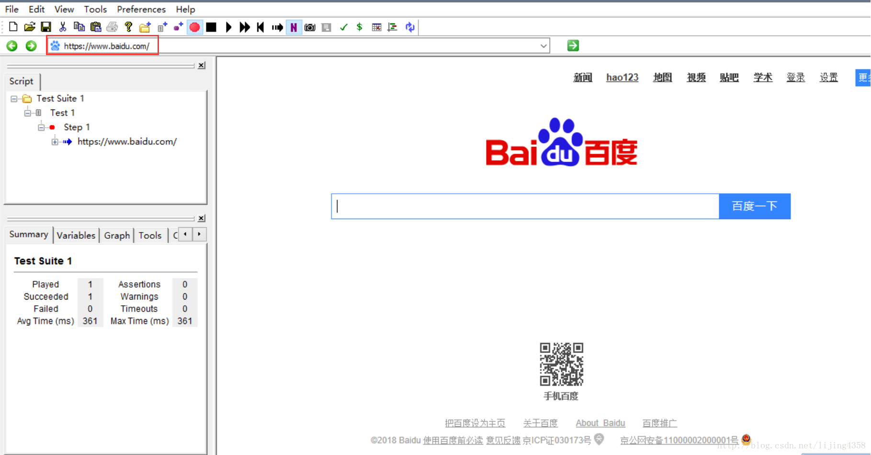Click the double-arrow Play All button
This screenshot has width=871, height=455.
coord(245,27)
